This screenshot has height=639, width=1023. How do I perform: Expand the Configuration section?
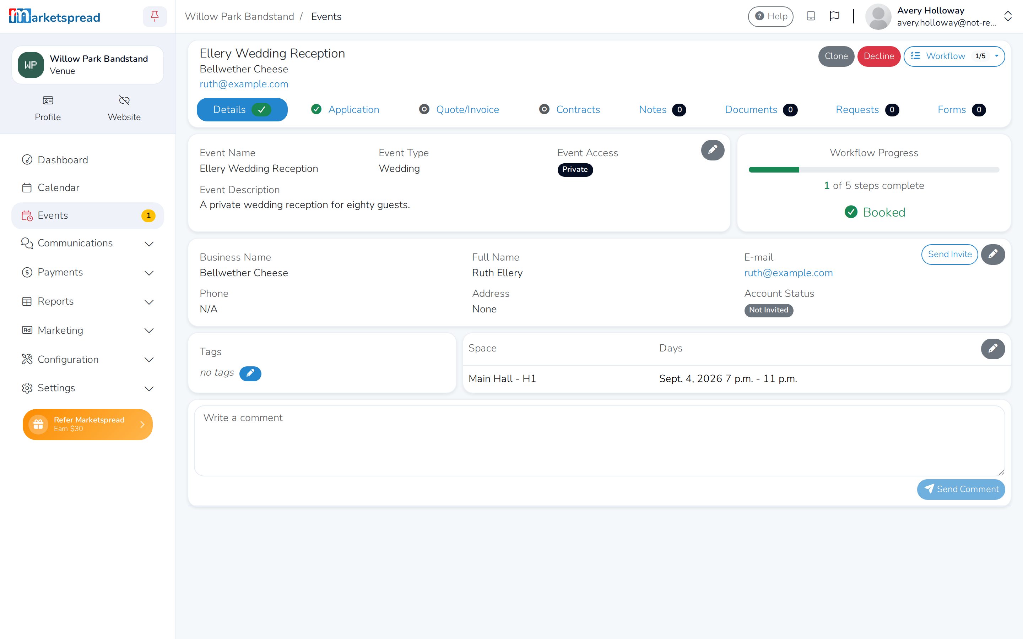[87, 360]
